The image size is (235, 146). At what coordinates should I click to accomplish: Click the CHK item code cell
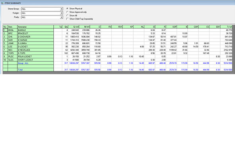(x=13, y=37)
